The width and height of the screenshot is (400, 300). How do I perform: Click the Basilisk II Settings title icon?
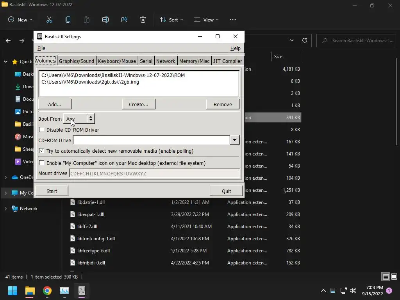[39, 36]
